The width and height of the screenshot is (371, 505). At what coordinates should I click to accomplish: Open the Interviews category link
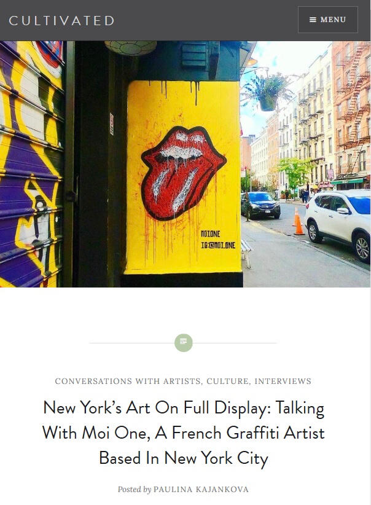283,382
